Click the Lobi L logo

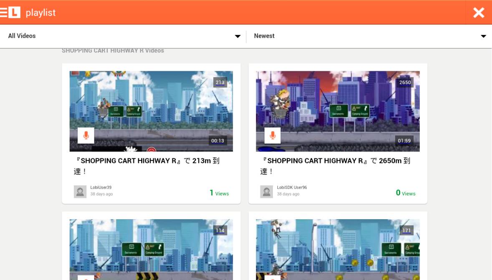point(15,12)
